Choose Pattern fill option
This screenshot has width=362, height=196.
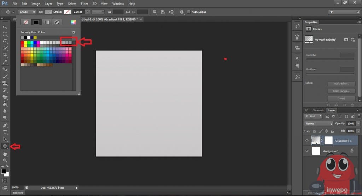(x=57, y=22)
